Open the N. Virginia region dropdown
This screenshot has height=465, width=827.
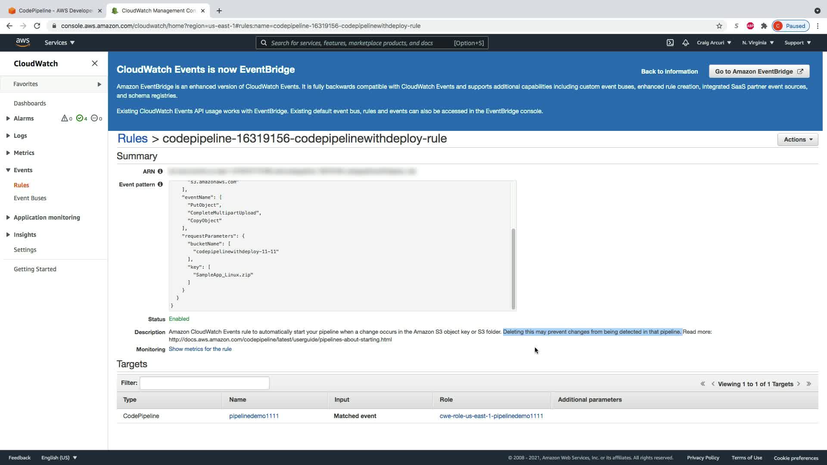tap(758, 43)
